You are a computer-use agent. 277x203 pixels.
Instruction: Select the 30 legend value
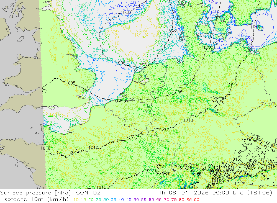point(106,200)
